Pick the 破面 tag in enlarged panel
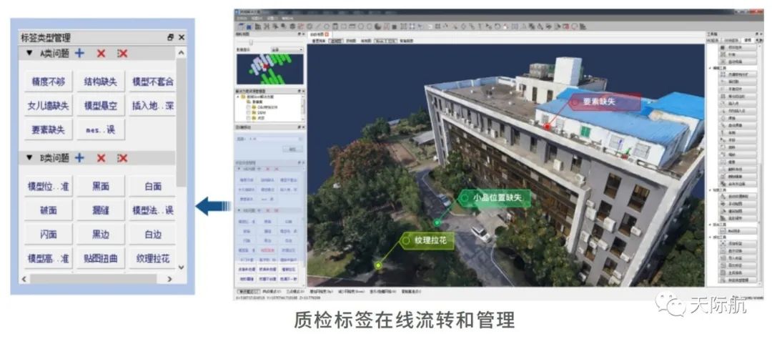This screenshot has width=772, height=339. click(49, 210)
